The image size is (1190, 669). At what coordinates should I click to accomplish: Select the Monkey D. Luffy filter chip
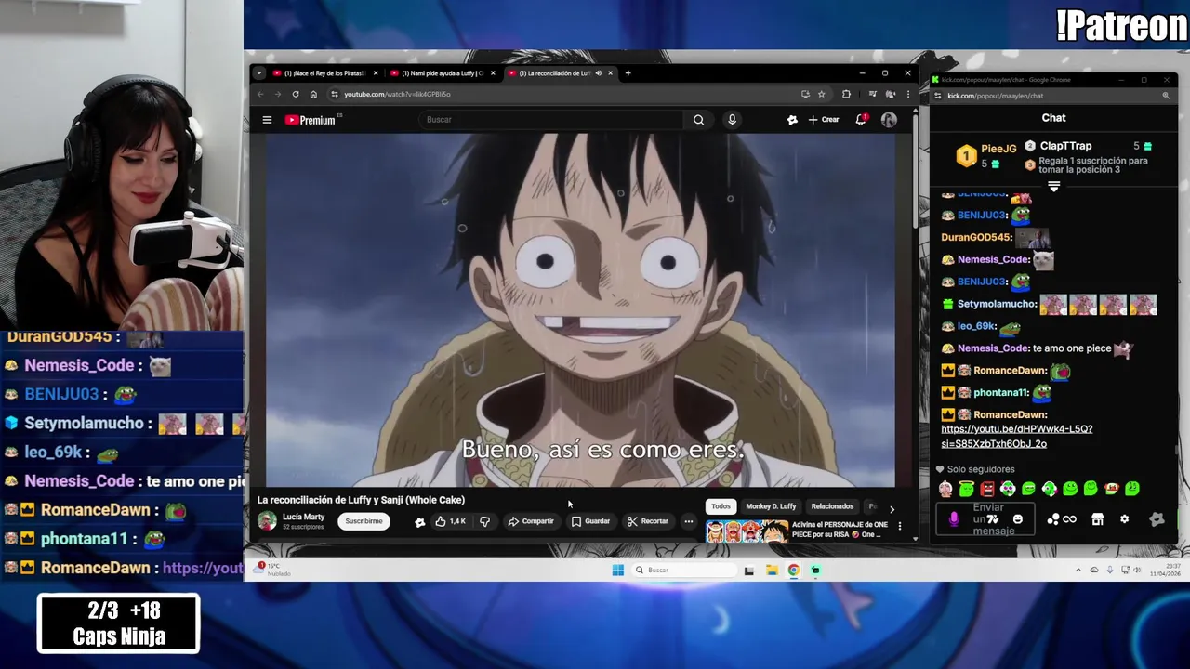click(x=771, y=506)
